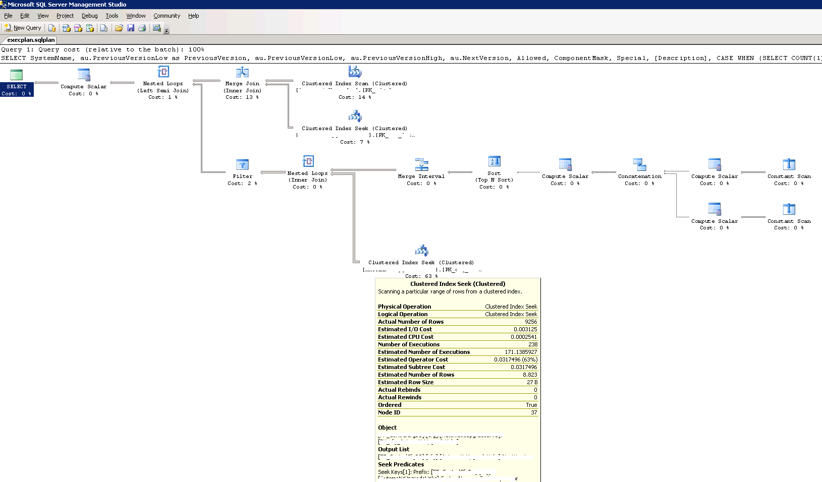Select lower Compute Scalar icon right of Concatenation
Image resolution: width=822 pixels, height=482 pixels.
[715, 209]
